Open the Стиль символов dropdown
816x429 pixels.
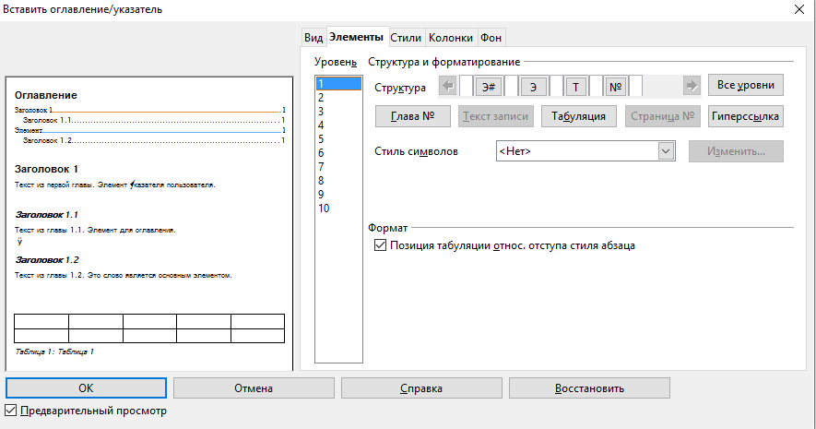tap(667, 150)
